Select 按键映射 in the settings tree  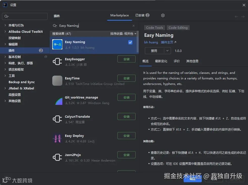click(15, 38)
